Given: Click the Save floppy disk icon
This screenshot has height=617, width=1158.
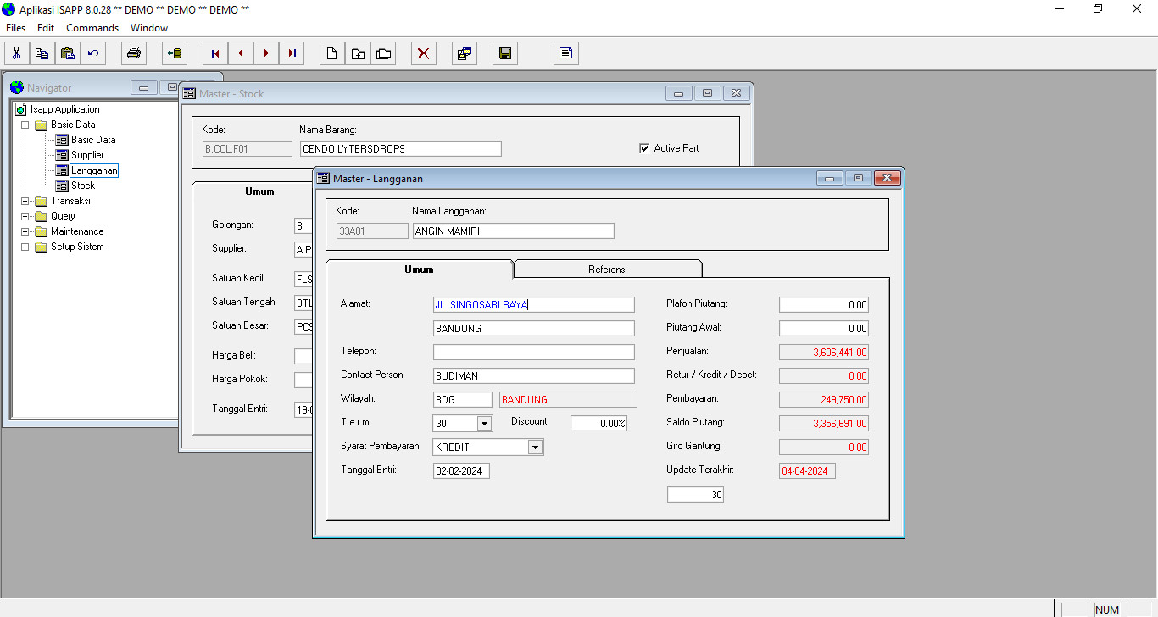Looking at the screenshot, I should pos(504,53).
